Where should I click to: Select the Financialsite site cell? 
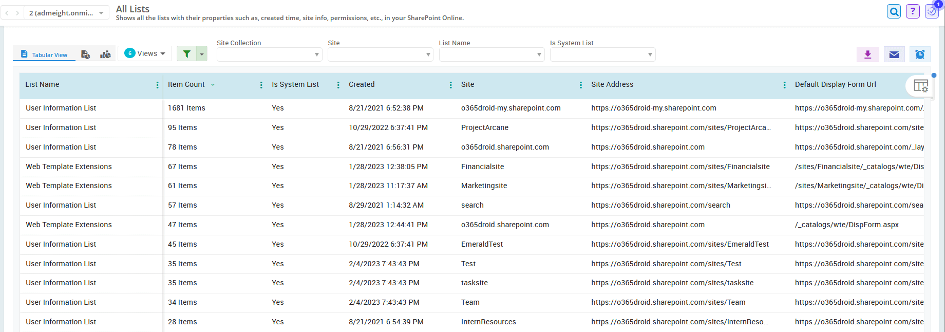(482, 167)
